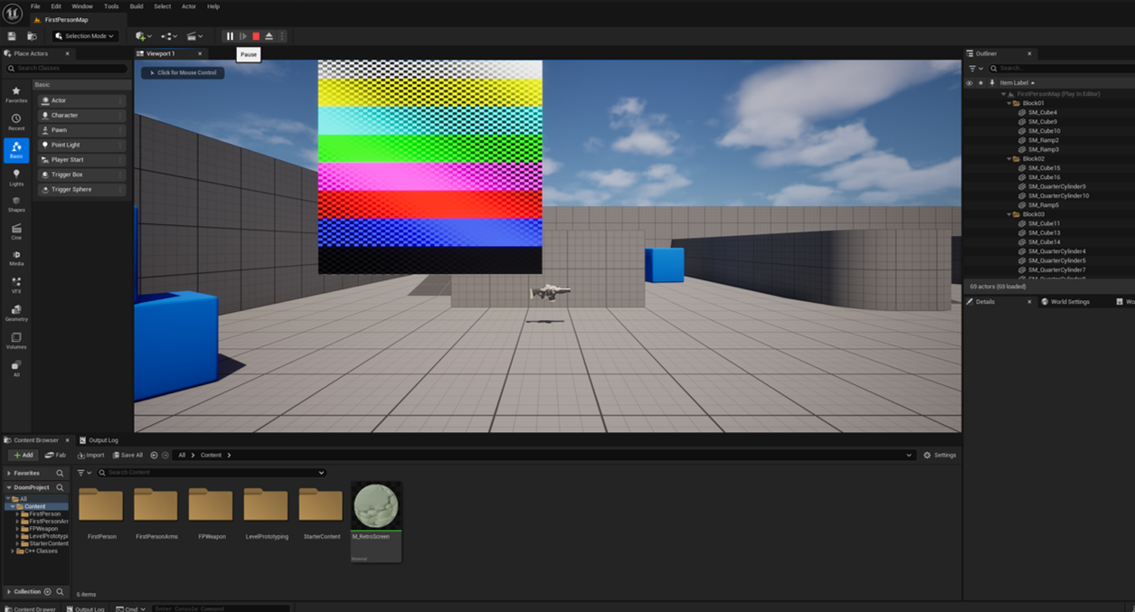This screenshot has width=1135, height=612.
Task: Click the Add button in Content Browser
Action: pyautogui.click(x=24, y=455)
